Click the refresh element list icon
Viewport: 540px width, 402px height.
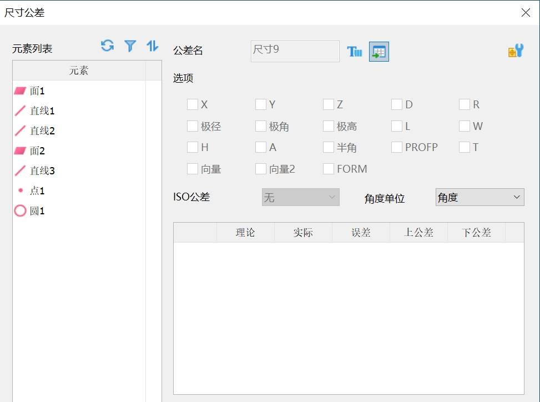coord(107,47)
